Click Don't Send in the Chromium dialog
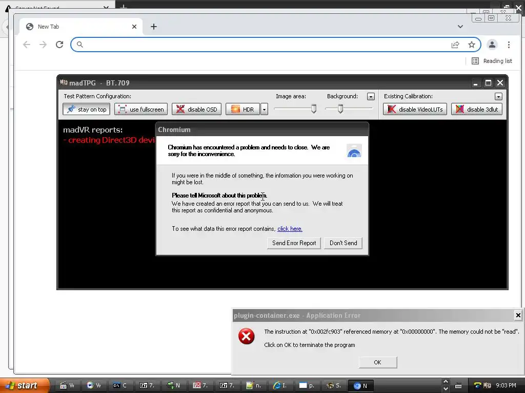Image resolution: width=525 pixels, height=393 pixels. tap(343, 243)
